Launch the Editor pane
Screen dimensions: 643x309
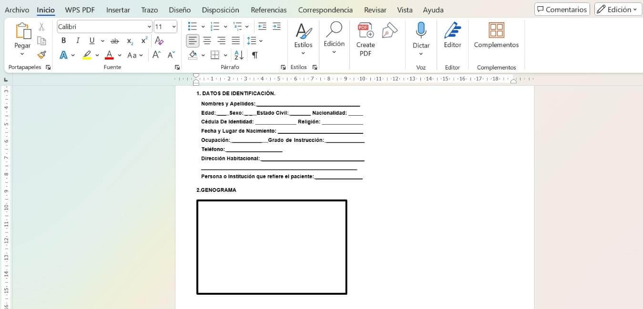pyautogui.click(x=452, y=36)
